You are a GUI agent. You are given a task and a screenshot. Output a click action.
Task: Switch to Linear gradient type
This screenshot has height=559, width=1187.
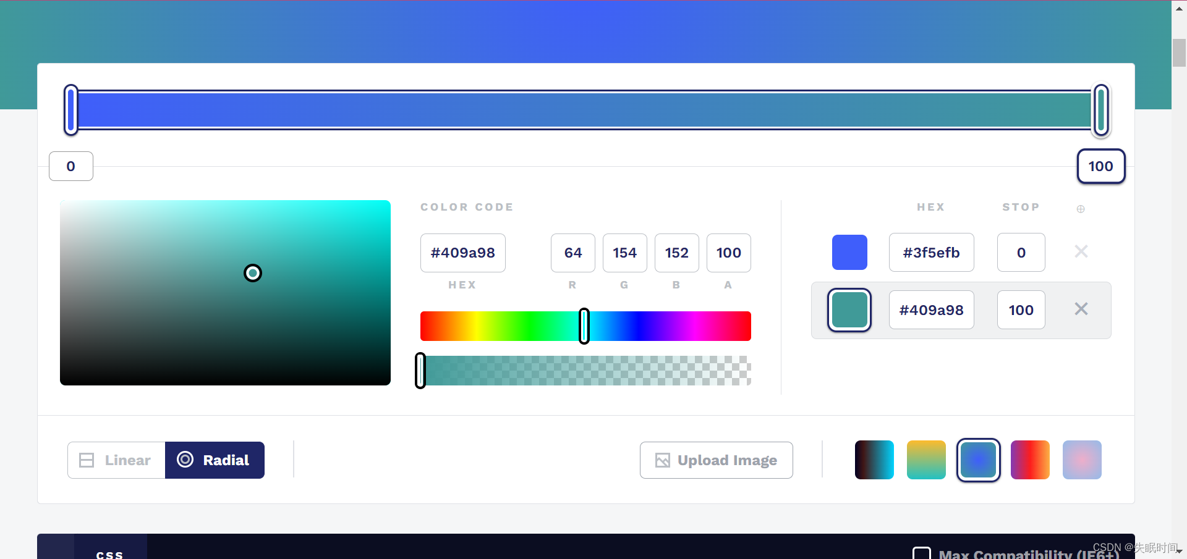point(116,460)
